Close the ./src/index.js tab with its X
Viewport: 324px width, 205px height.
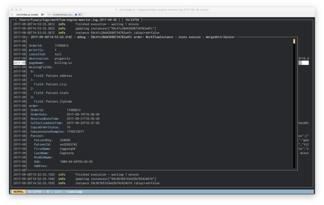click(12, 15)
